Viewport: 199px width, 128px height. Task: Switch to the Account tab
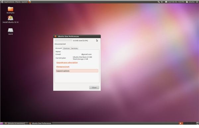tap(59, 48)
